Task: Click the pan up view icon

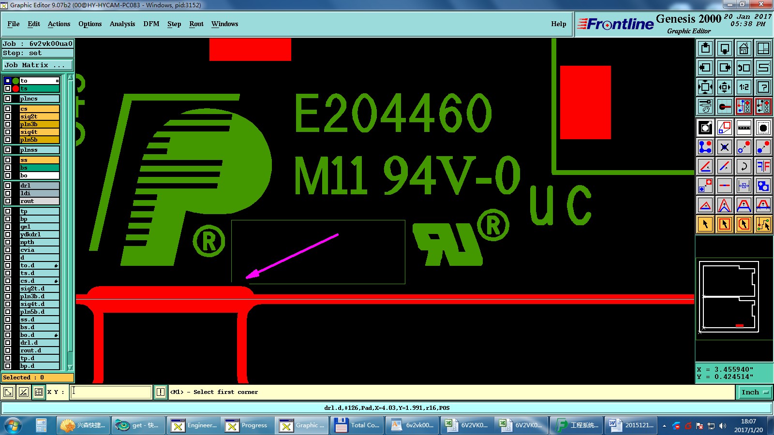Action: (x=705, y=48)
